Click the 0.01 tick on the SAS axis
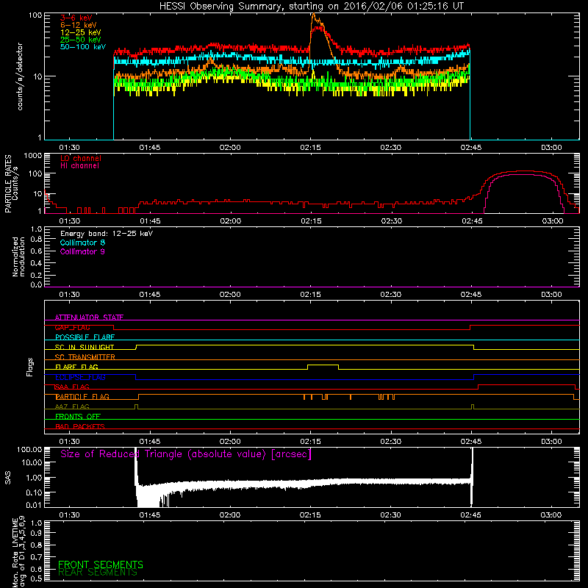Viewport: 588px width, 588px height. pos(34,505)
